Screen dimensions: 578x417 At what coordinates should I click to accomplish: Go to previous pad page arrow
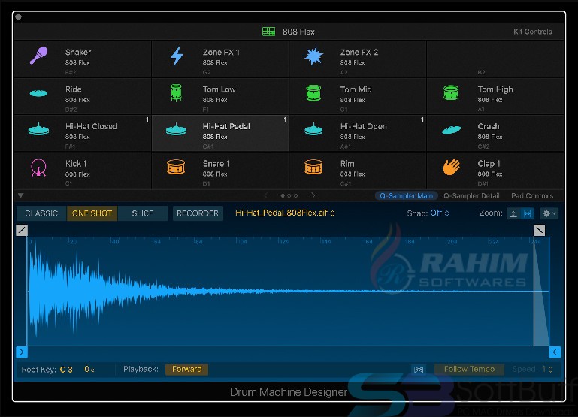click(x=266, y=195)
